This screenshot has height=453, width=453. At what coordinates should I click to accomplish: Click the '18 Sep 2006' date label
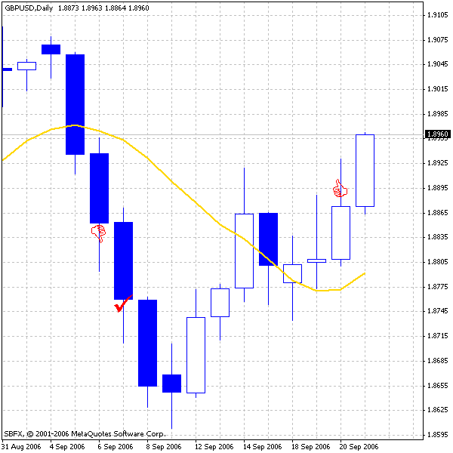pyautogui.click(x=310, y=447)
